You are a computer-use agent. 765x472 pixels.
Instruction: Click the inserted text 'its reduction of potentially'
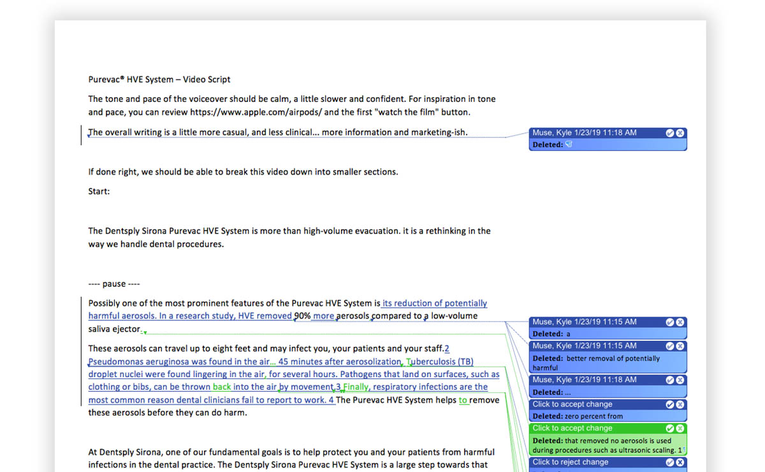pyautogui.click(x=435, y=303)
